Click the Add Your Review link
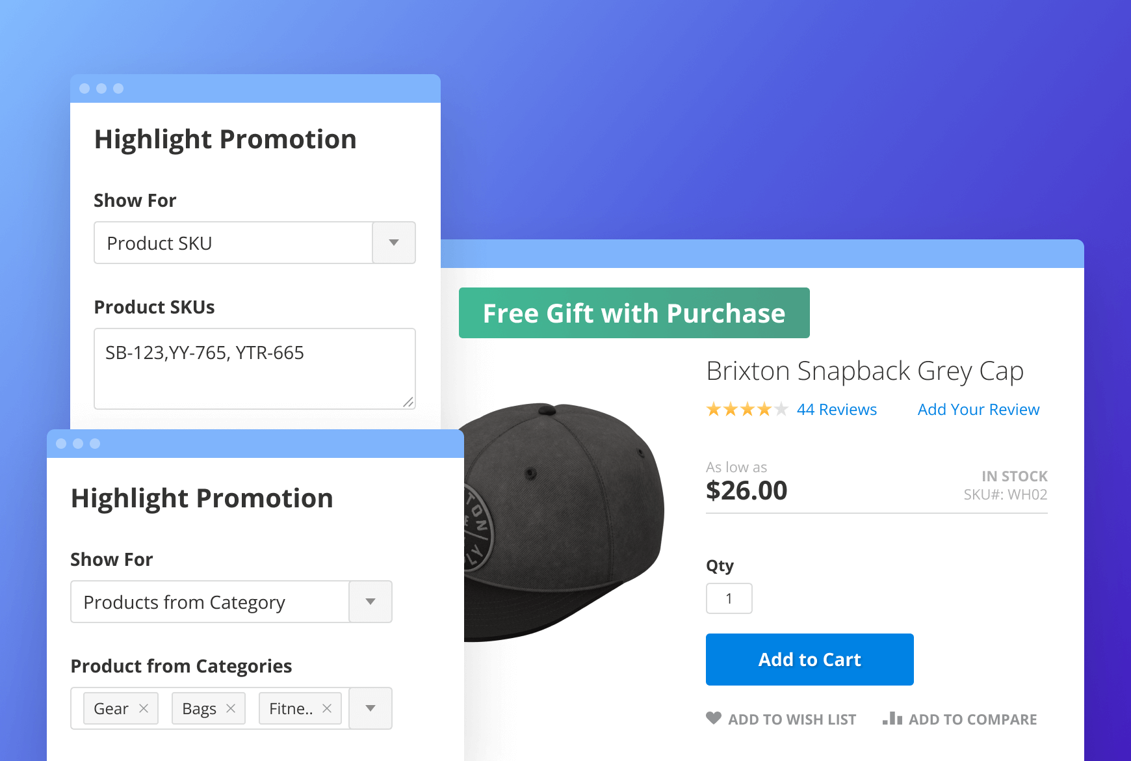The image size is (1131, 761). point(978,409)
